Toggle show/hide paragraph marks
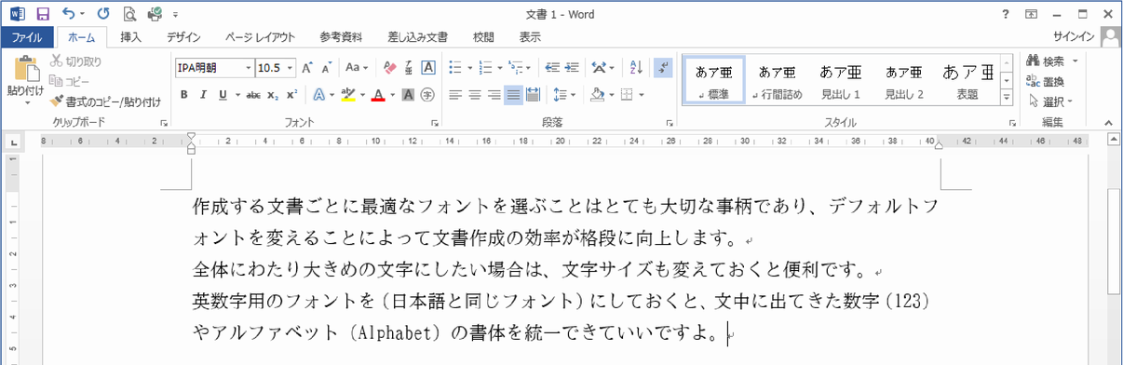Viewport: 1123px width, 365px height. tap(663, 68)
